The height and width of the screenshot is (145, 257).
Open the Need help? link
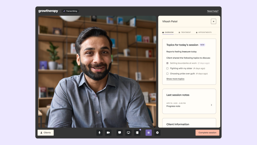(213, 11)
